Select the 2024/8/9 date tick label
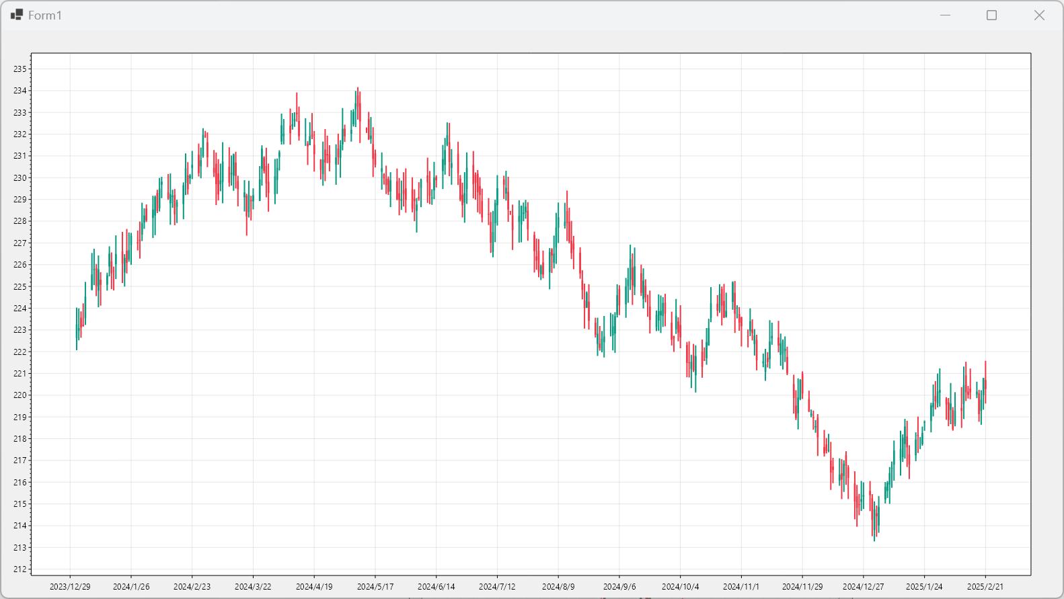 (558, 587)
